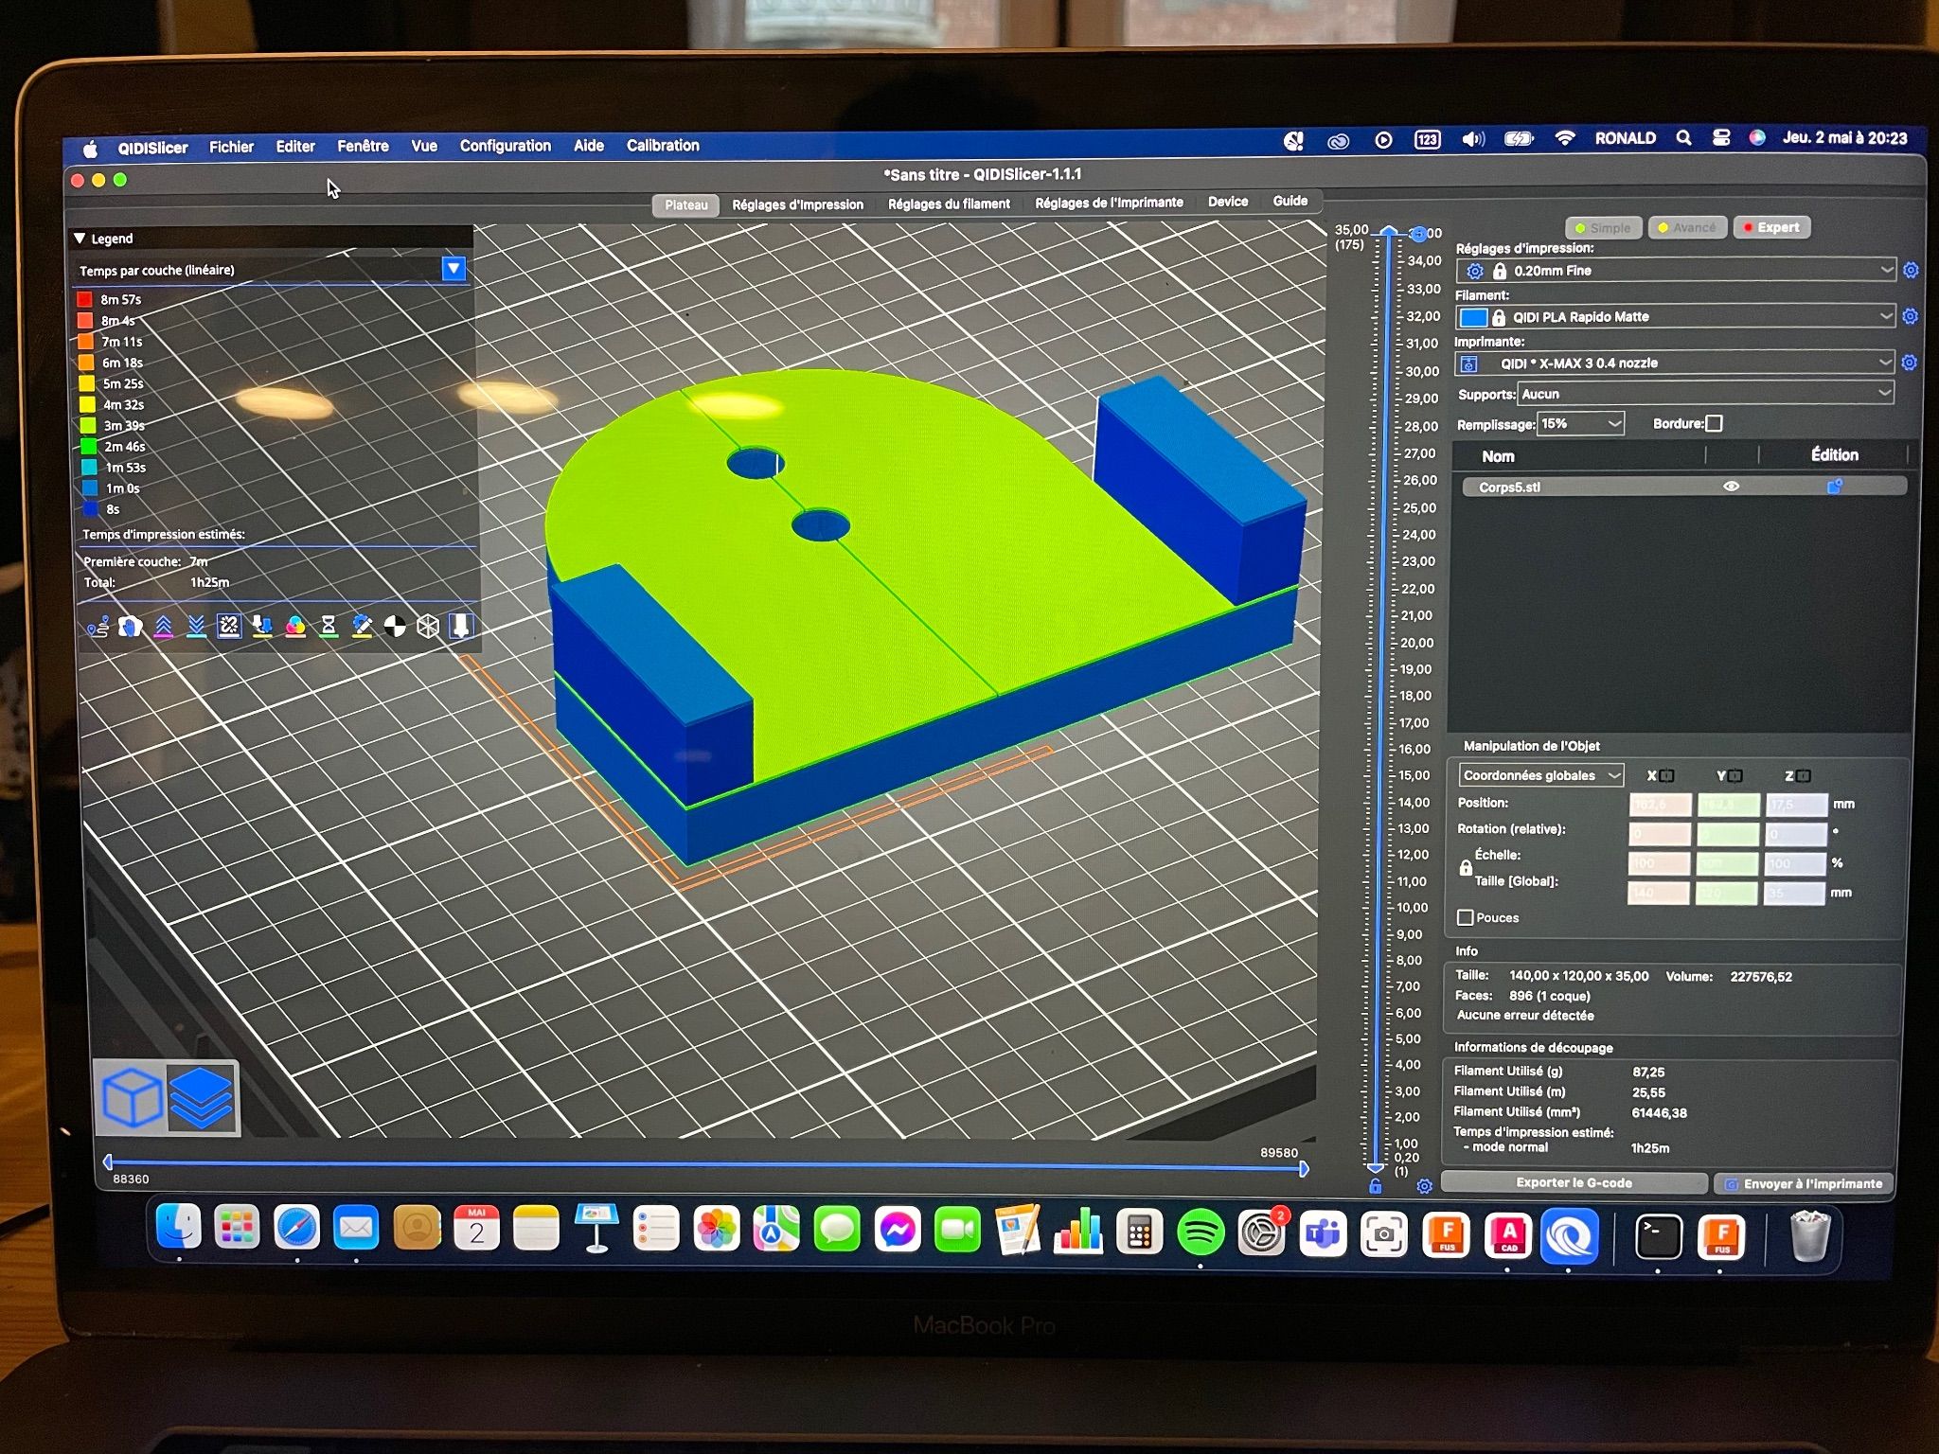
Task: Toggle shells wireframe cube icon
Action: coord(428,626)
